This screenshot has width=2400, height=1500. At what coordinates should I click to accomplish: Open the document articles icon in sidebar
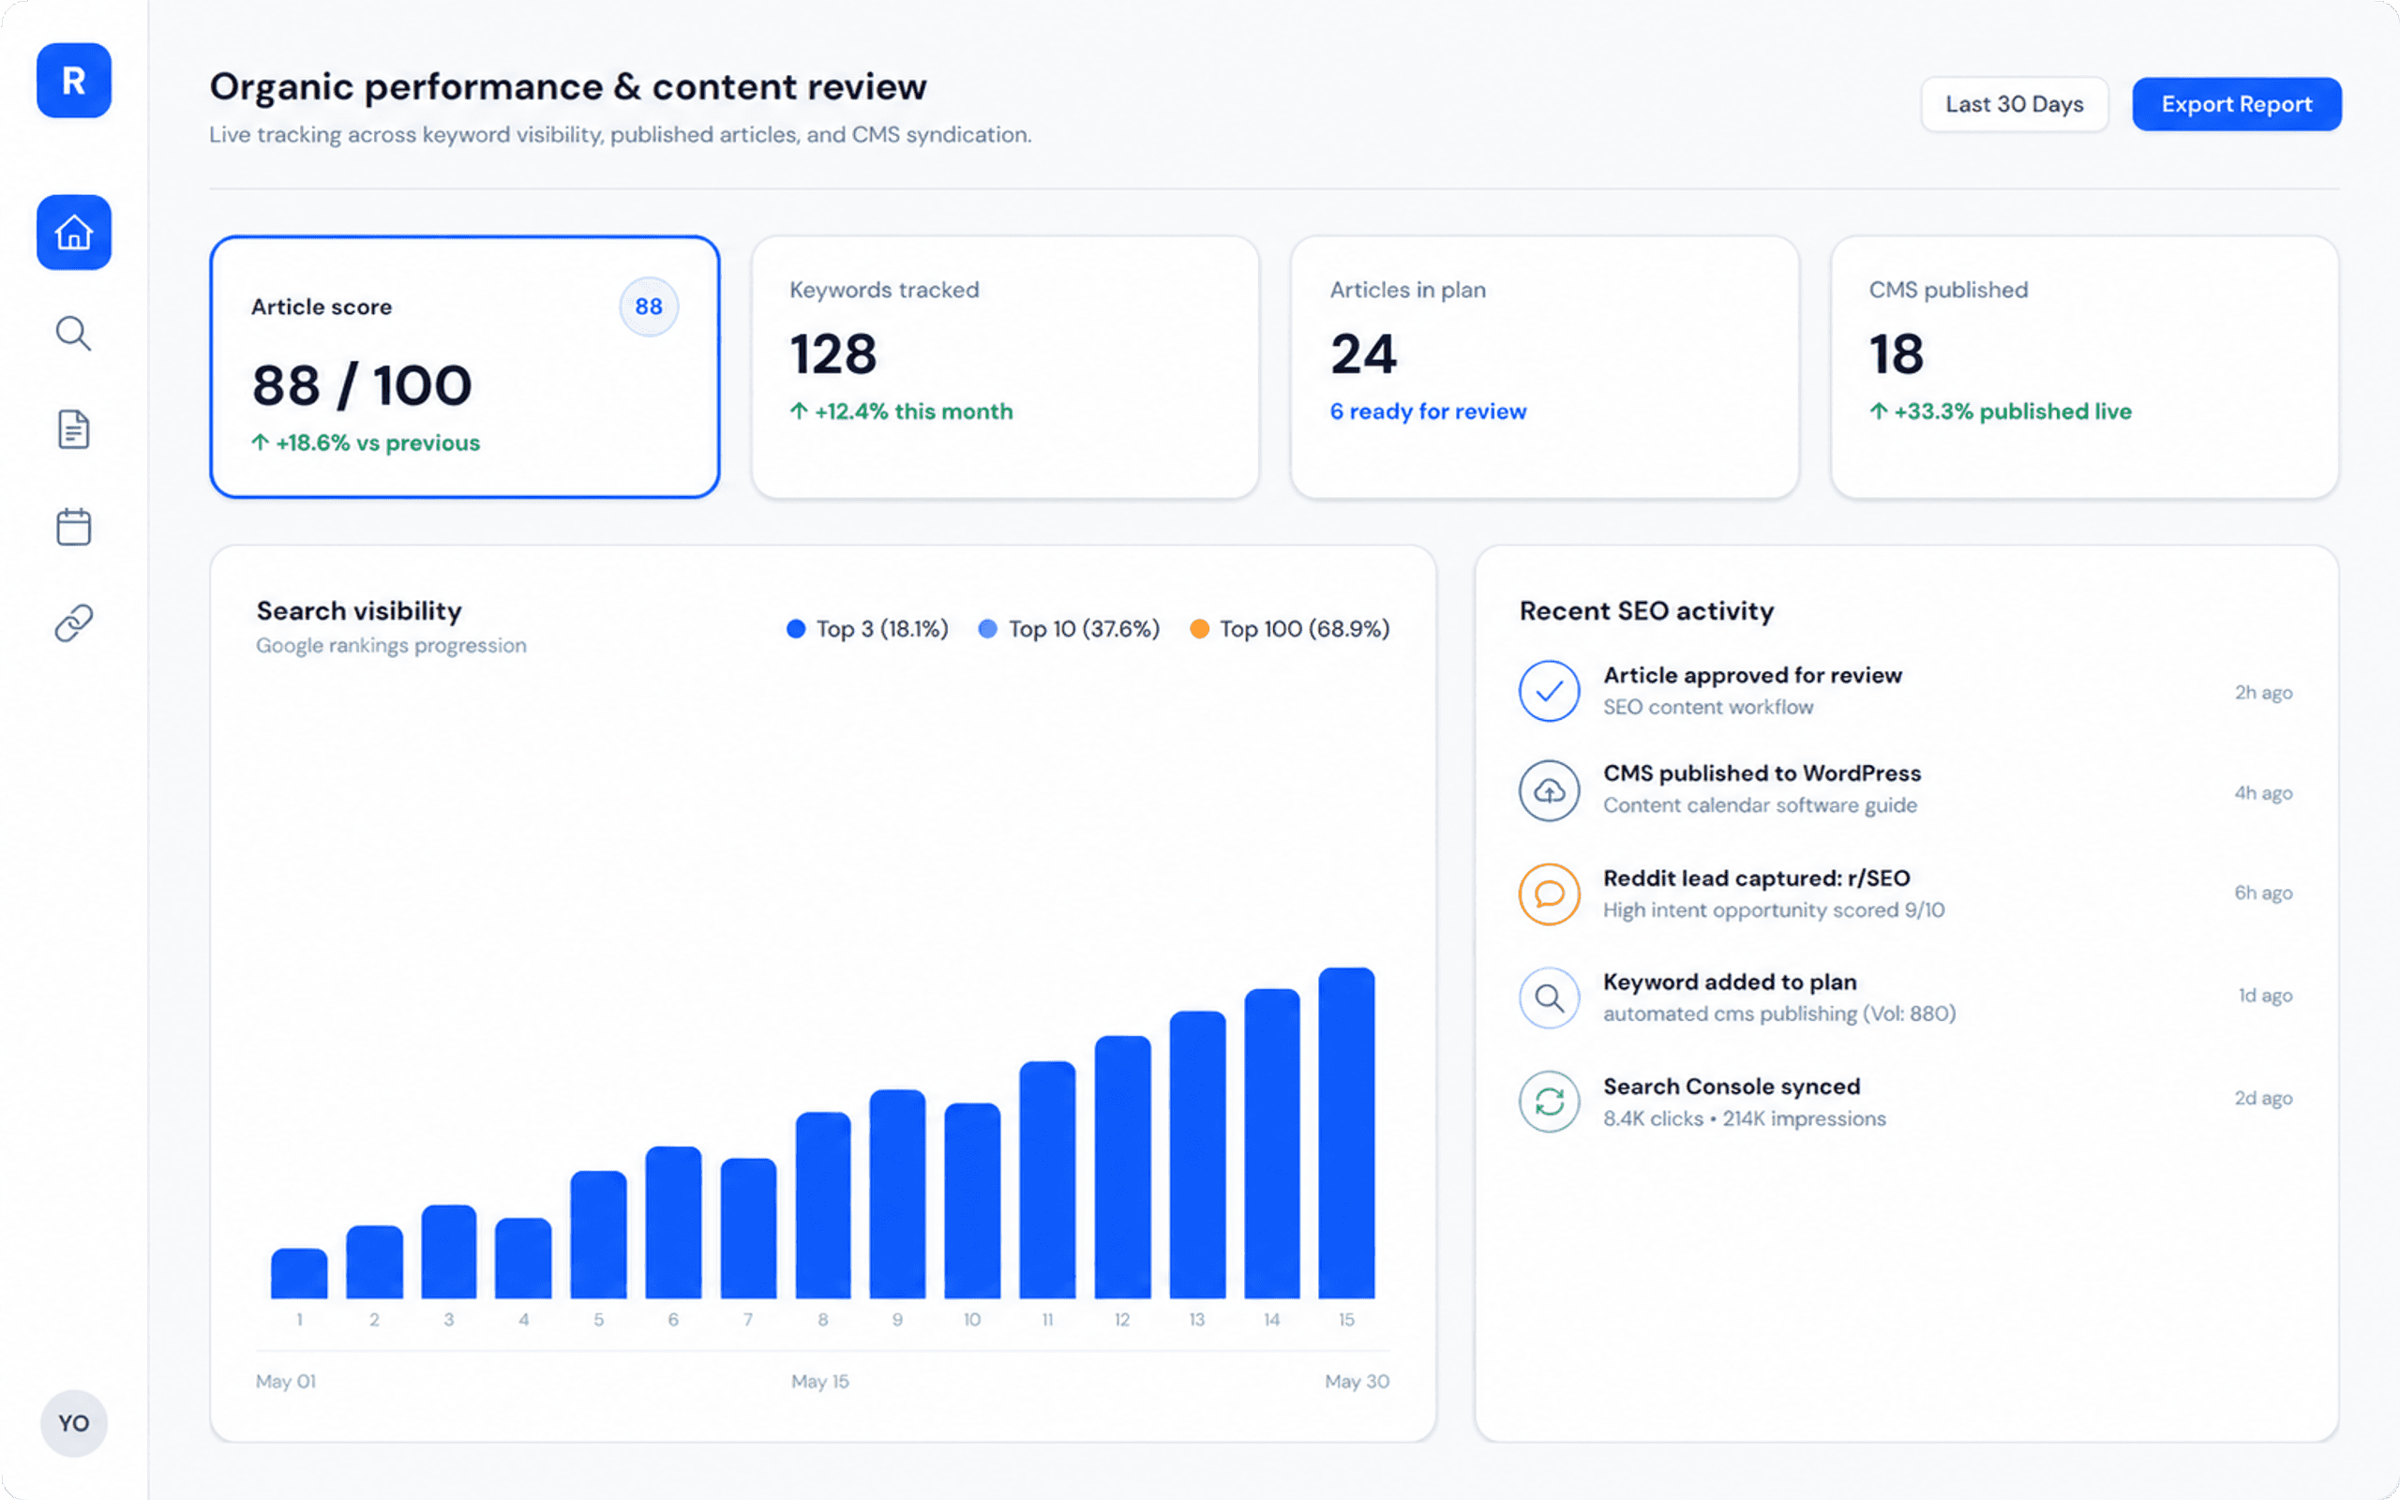[73, 429]
